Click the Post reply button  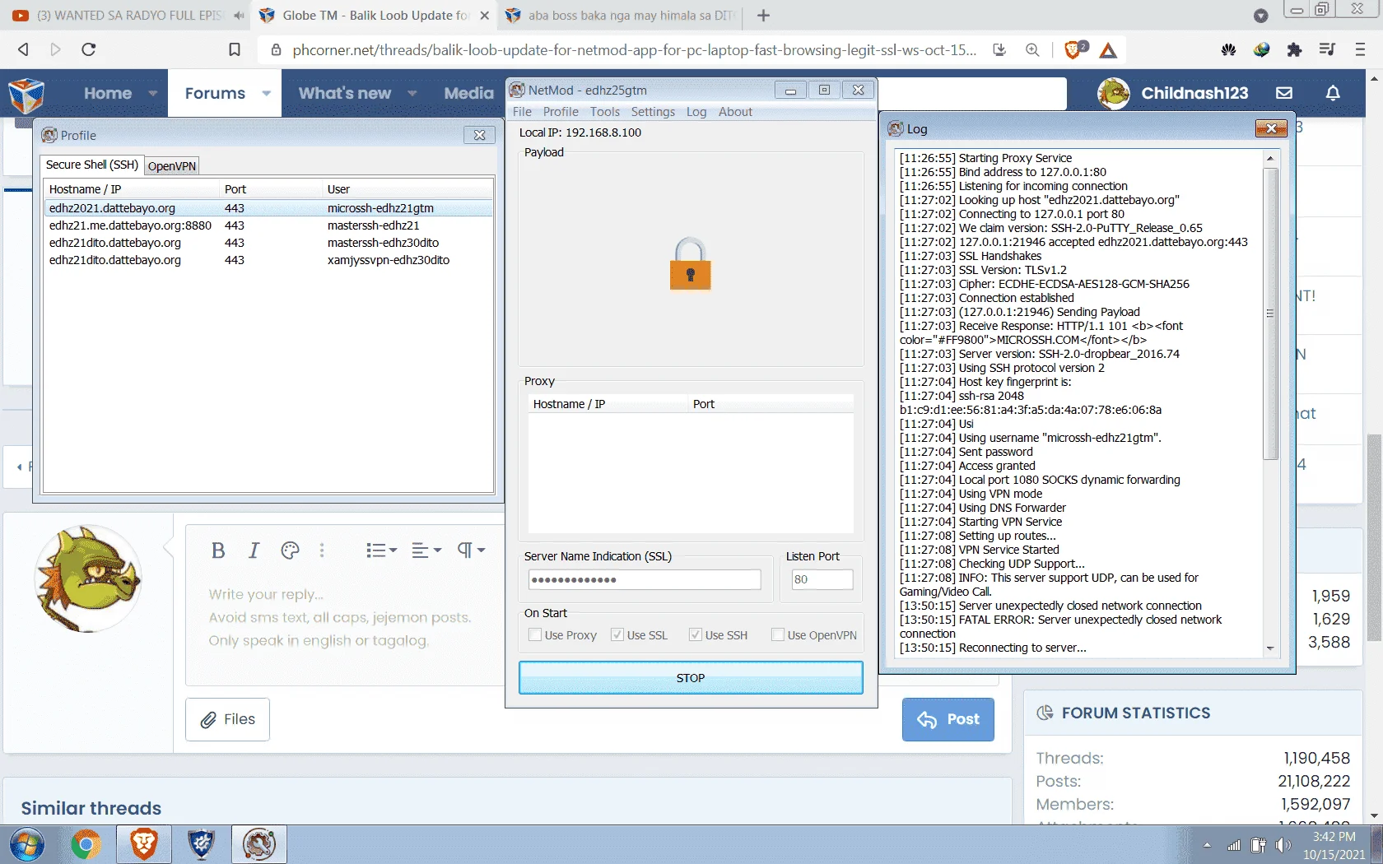point(948,719)
